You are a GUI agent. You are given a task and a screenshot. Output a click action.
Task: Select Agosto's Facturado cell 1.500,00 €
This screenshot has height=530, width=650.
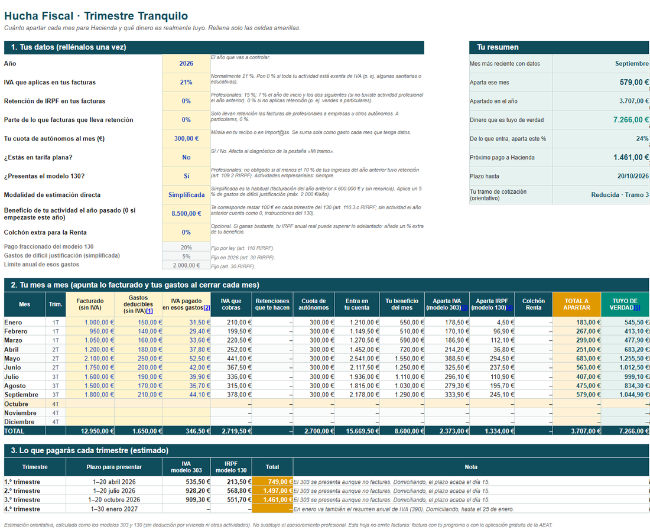tap(90, 386)
